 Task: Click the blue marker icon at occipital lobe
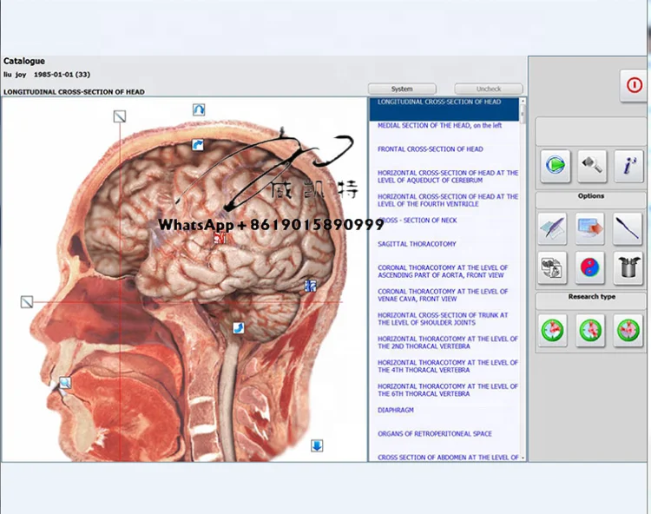point(310,286)
